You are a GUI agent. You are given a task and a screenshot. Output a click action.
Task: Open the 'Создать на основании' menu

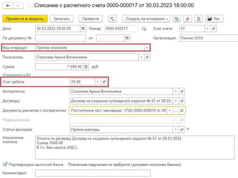coord(146,18)
